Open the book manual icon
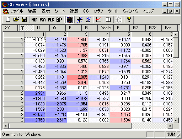Screen dimensions: 182x139 coord(108,20)
